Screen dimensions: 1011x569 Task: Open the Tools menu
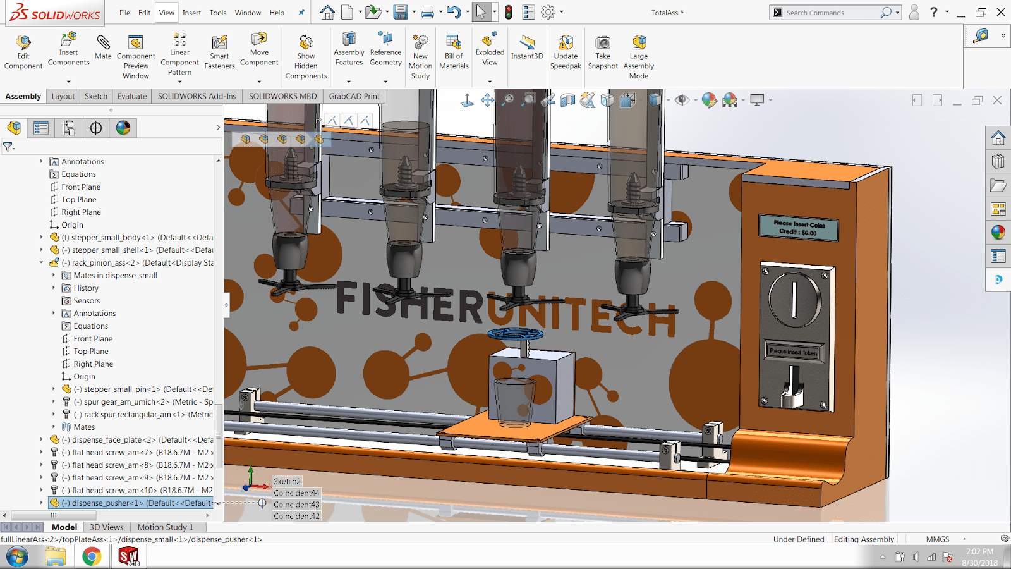[217, 13]
